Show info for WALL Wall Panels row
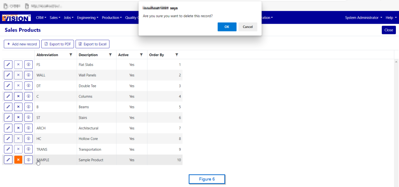 pos(28,75)
